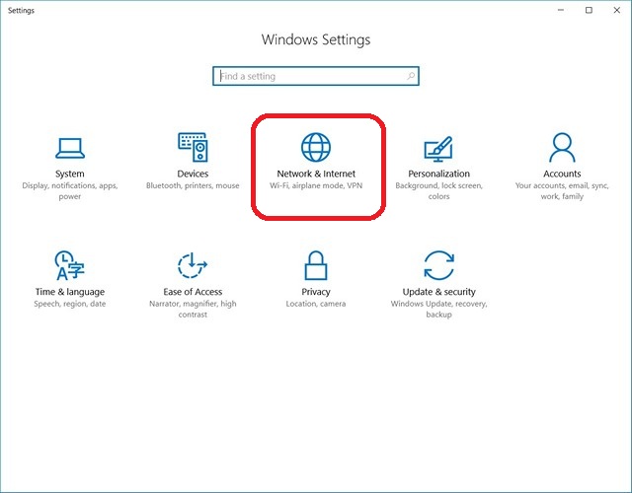Open Time & language clock icon
This screenshot has height=493, width=632.
click(69, 265)
